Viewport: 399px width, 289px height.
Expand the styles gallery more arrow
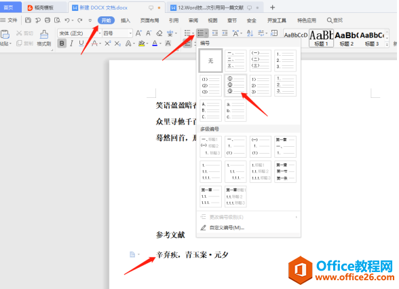pyautogui.click(x=387, y=44)
